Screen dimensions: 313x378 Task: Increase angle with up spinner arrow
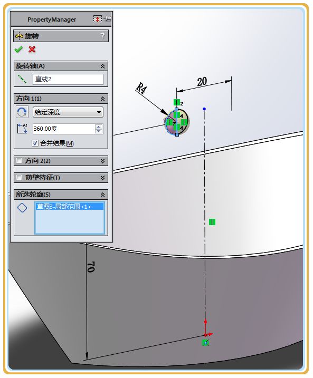tap(99, 127)
